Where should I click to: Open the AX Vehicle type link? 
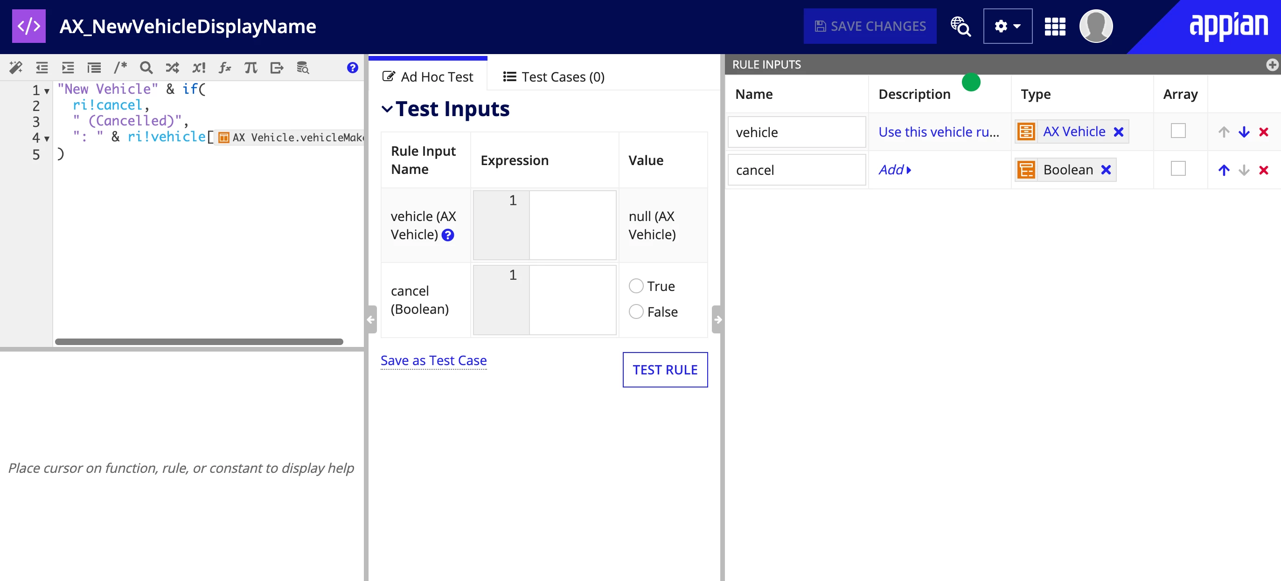tap(1074, 131)
